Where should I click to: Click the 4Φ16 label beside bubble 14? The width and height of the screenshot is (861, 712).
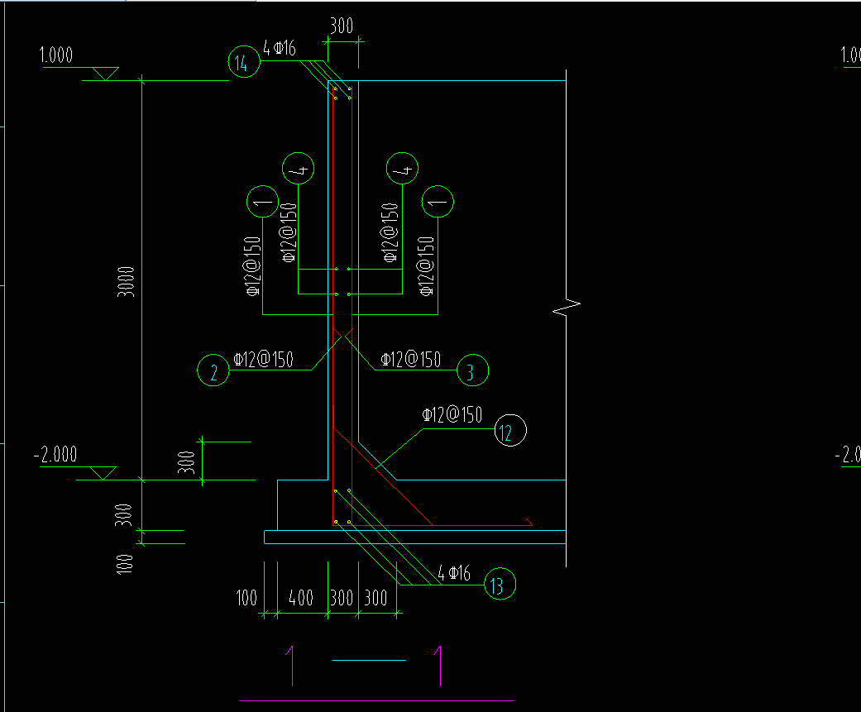[280, 48]
